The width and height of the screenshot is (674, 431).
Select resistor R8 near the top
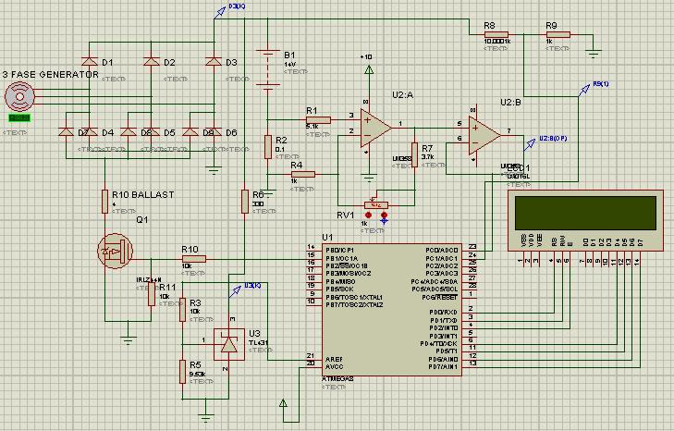(x=496, y=34)
